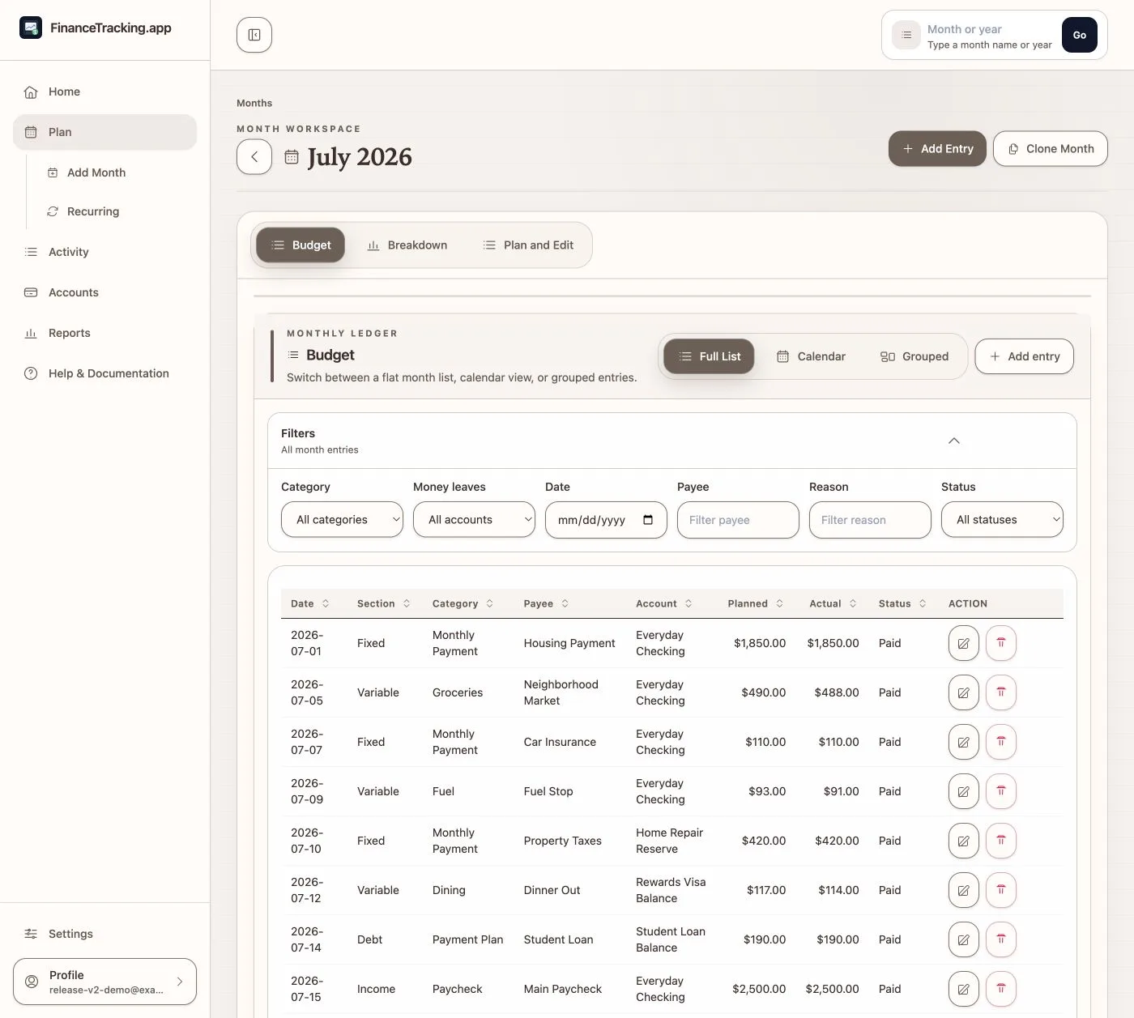Image resolution: width=1134 pixels, height=1018 pixels.
Task: Delete the Fuel Stop entry
Action: (1000, 791)
